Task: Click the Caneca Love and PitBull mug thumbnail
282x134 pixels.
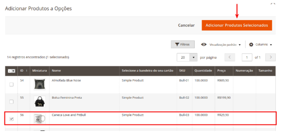Action: (x=39, y=119)
